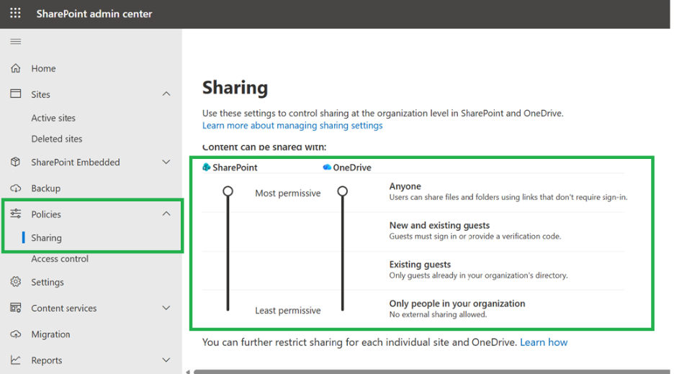
Task: Expand the Reports section chevron
Action: [166, 360]
